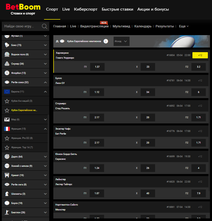The image size is (212, 221).
Task: Open the Еще menu dropdown
Action: (x=184, y=26)
